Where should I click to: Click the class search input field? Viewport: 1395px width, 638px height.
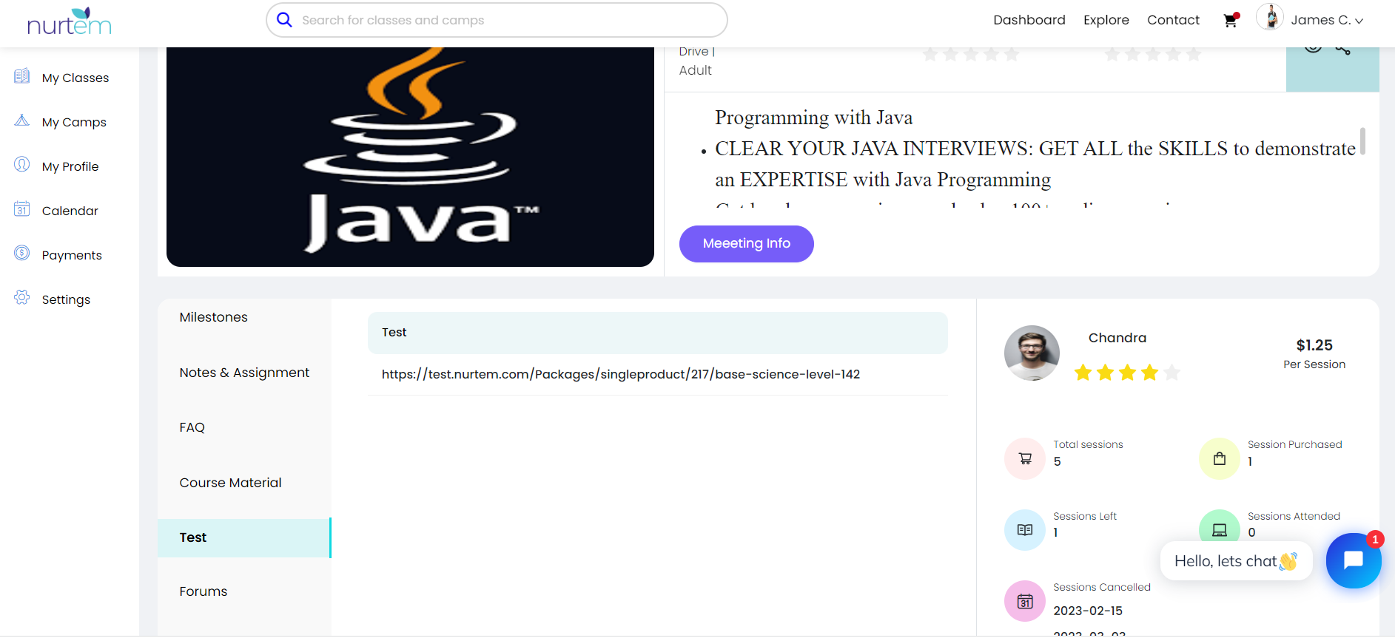(x=503, y=20)
